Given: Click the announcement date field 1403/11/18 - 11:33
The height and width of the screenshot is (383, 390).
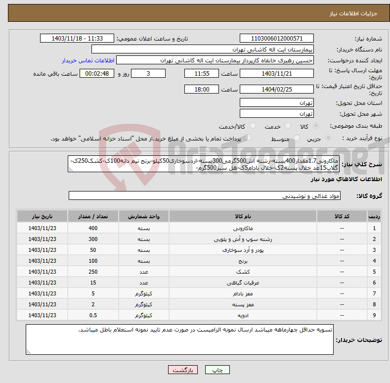Looking at the screenshot, I should pyautogui.click(x=77, y=39).
